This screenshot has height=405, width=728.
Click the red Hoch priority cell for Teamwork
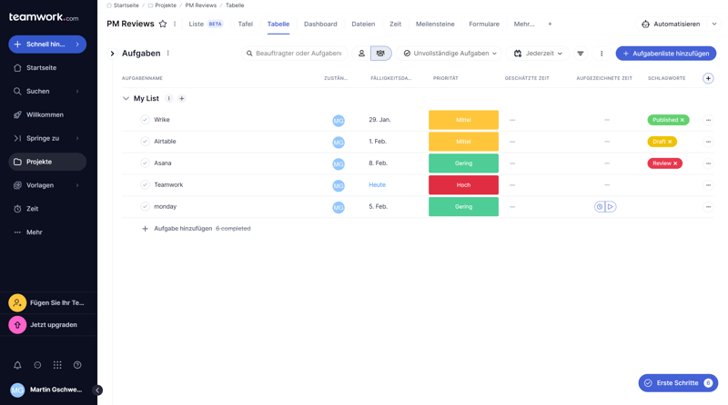click(x=463, y=185)
